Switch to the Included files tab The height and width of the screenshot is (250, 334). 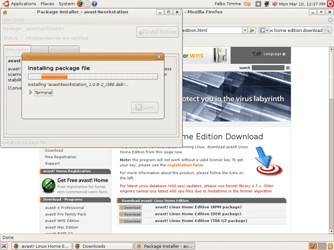tap(63, 50)
